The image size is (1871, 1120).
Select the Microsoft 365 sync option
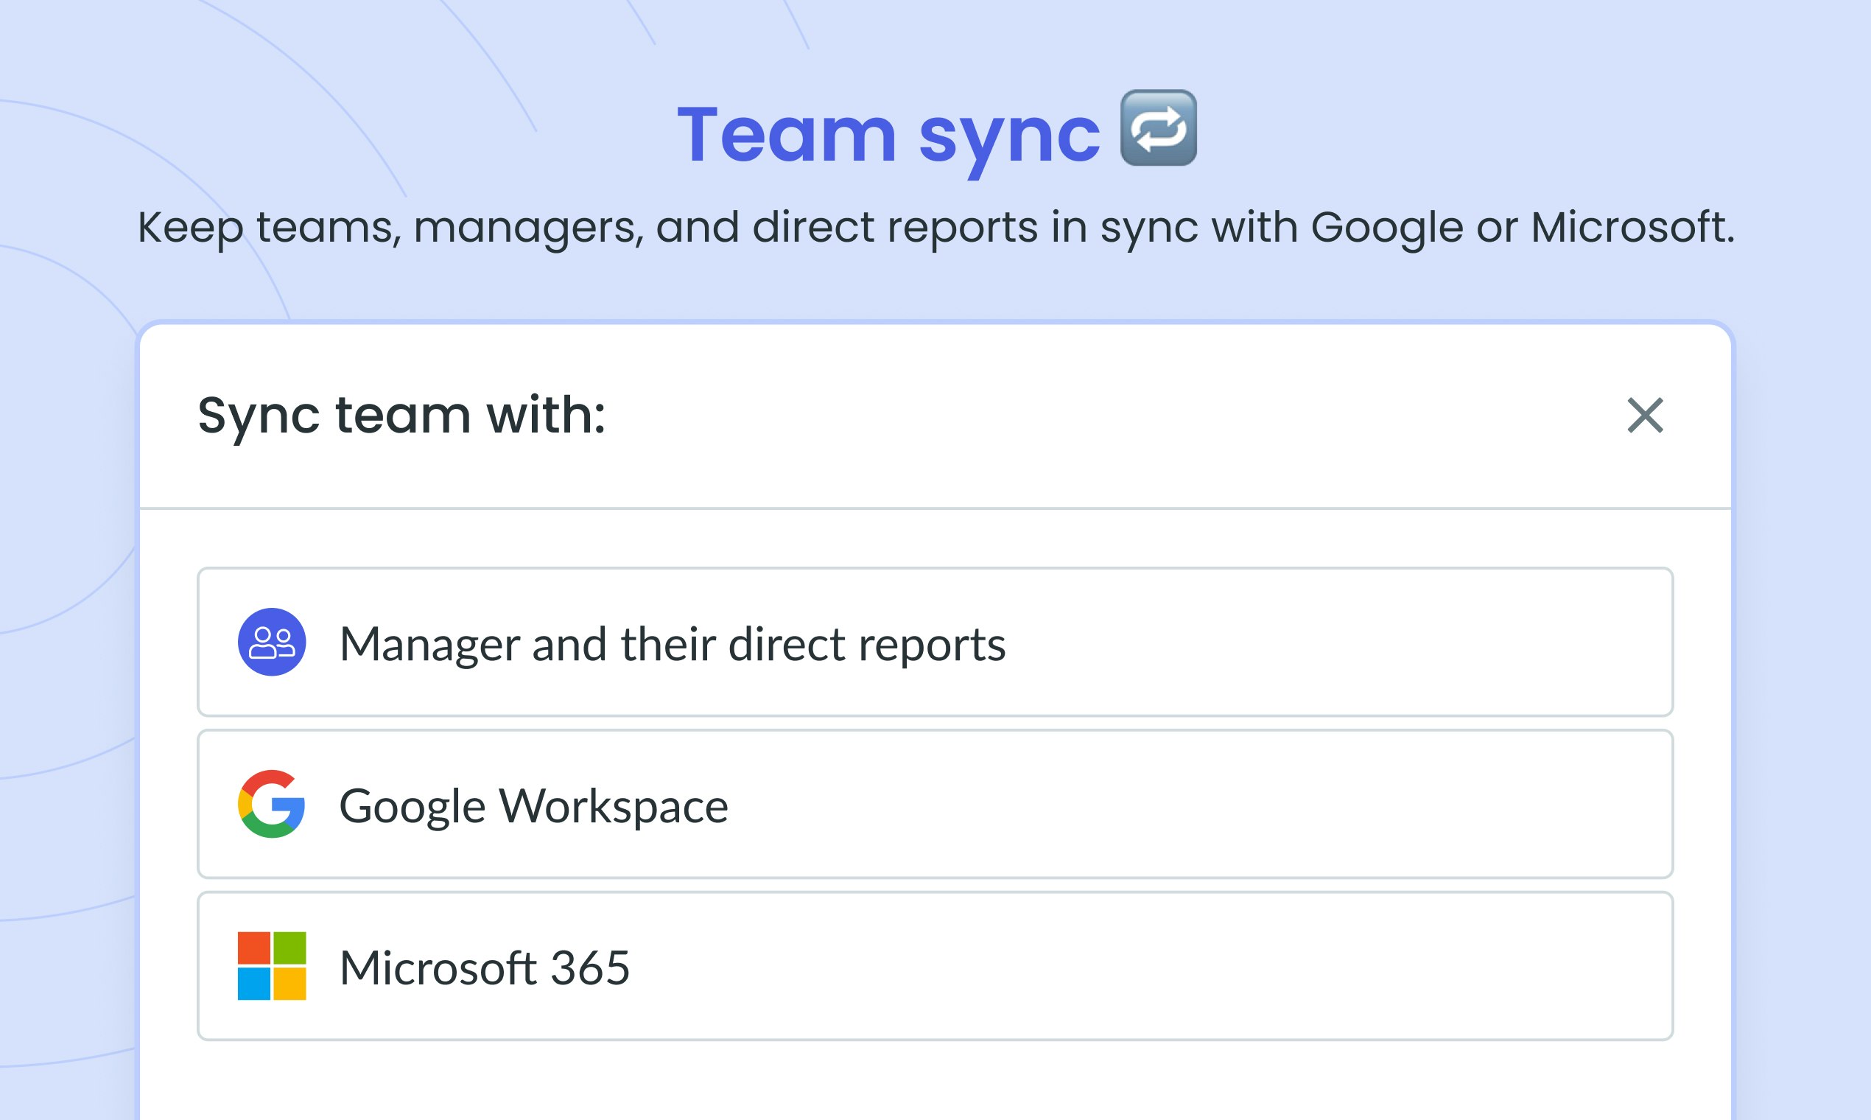click(935, 966)
